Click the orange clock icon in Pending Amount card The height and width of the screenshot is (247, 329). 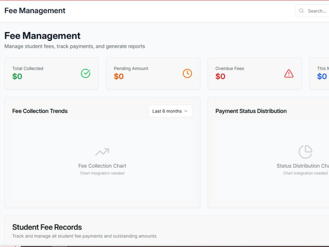coord(187,73)
